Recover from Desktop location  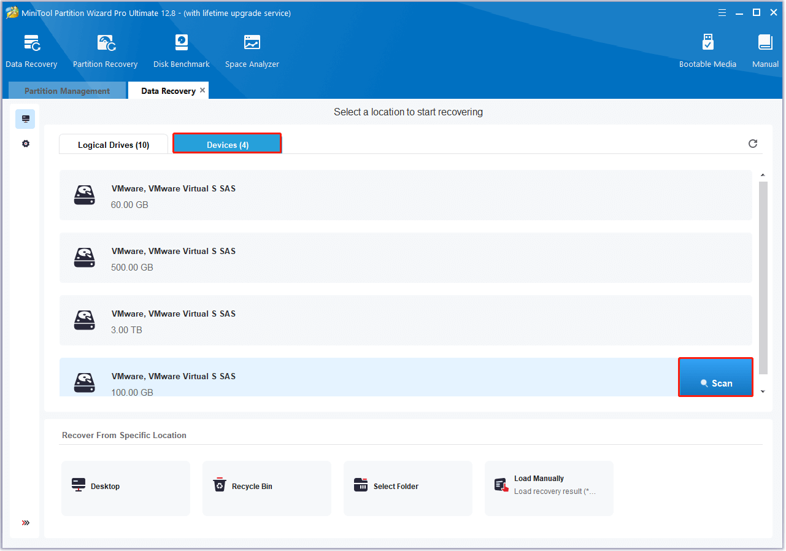(x=126, y=488)
